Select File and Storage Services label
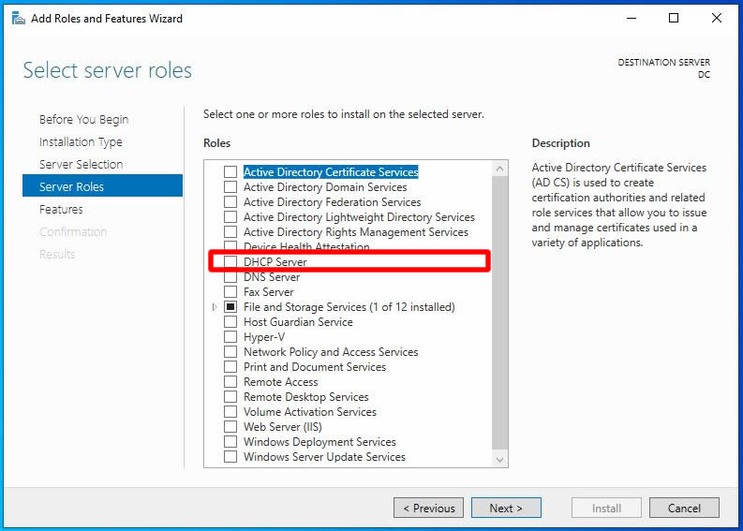Image resolution: width=743 pixels, height=531 pixels. (x=349, y=307)
